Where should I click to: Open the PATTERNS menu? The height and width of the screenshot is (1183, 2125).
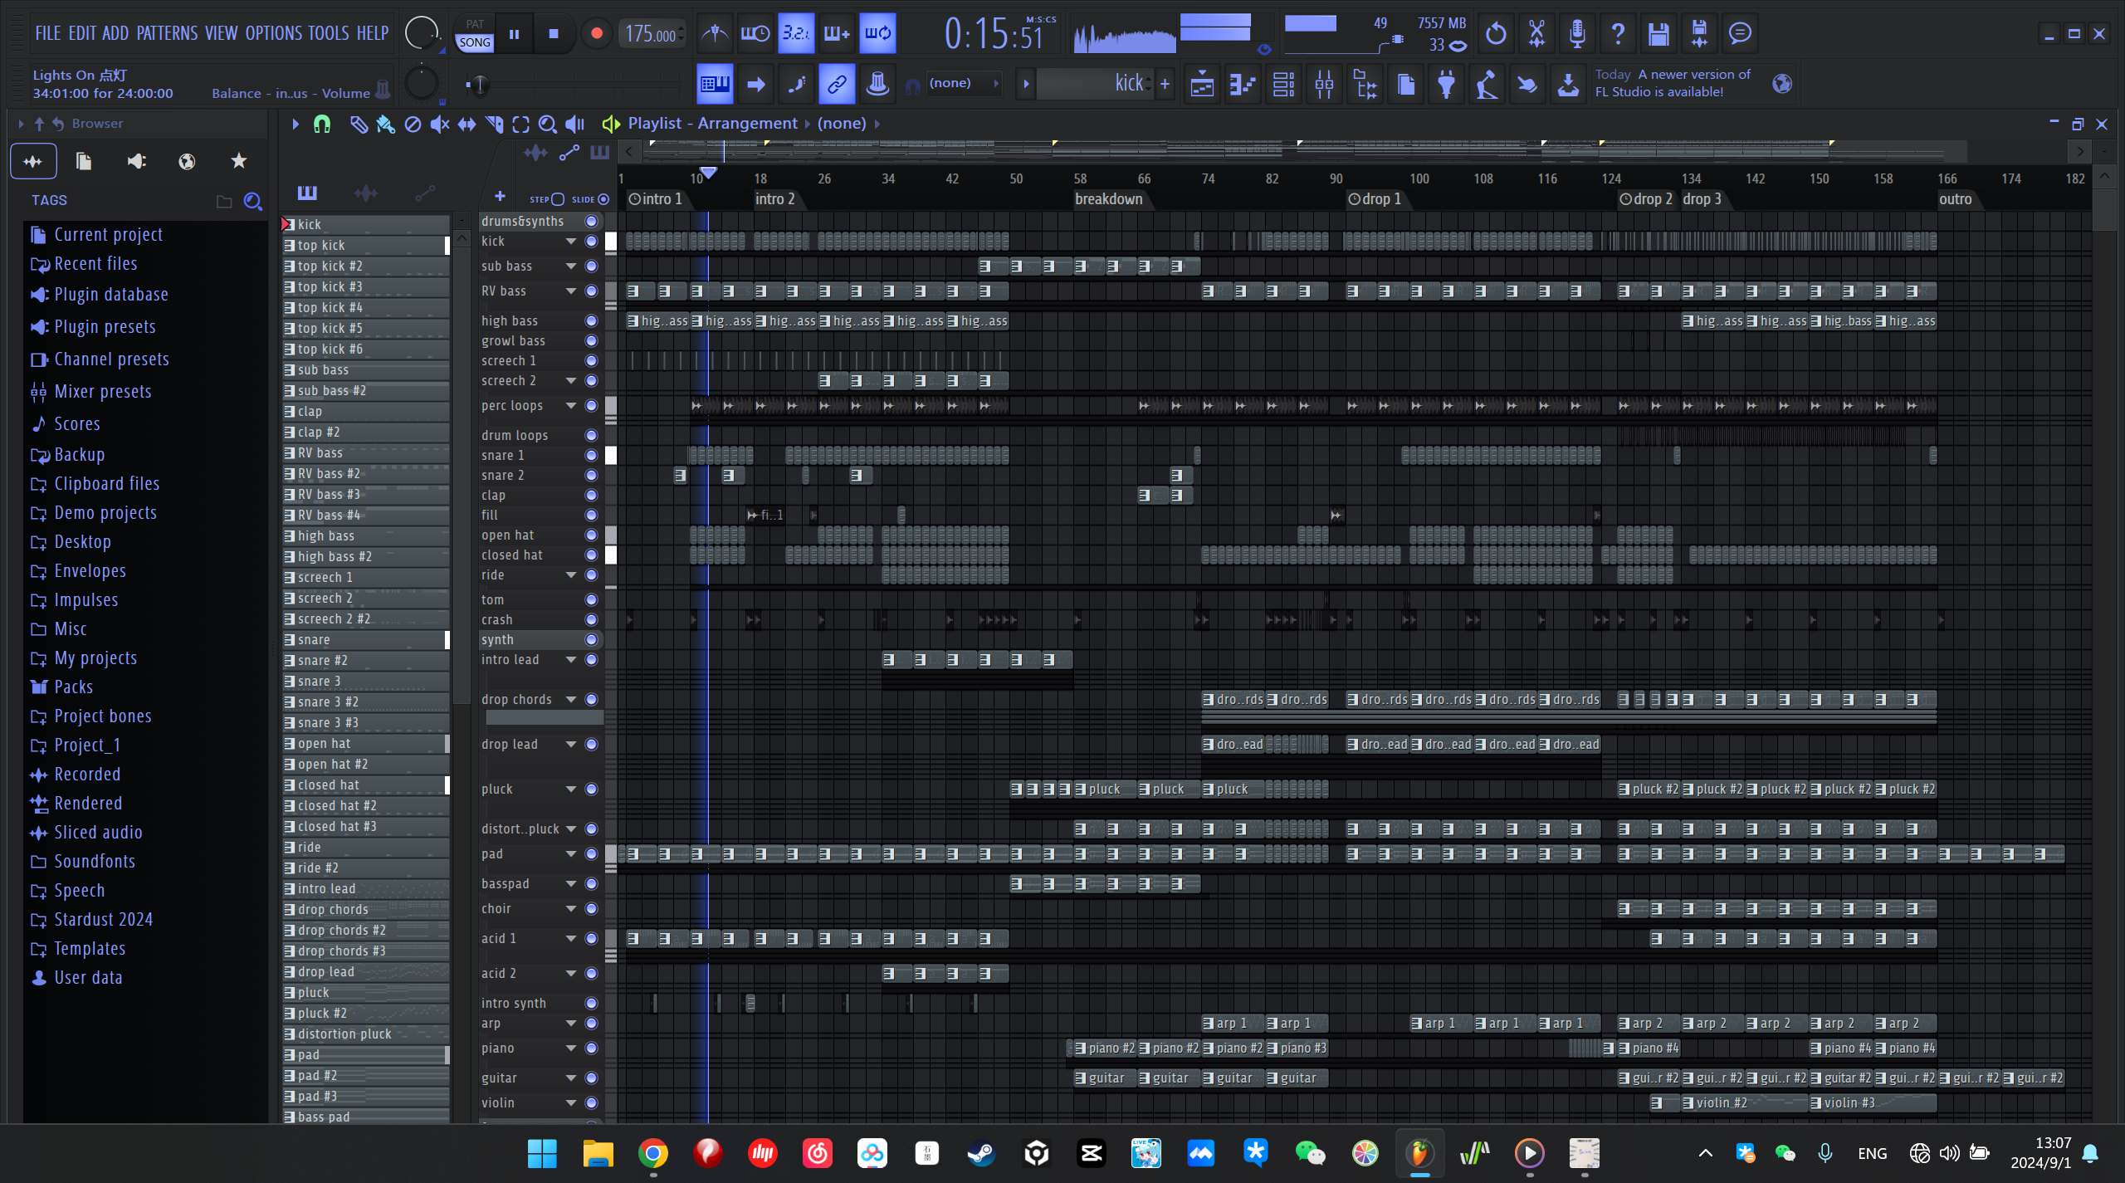click(x=167, y=34)
